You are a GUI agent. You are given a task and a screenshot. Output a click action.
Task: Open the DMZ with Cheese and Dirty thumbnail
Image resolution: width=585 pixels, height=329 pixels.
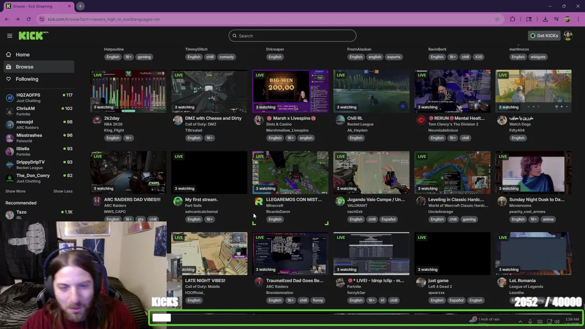209,91
